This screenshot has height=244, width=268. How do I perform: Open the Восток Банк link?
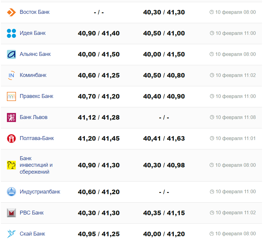pyautogui.click(x=35, y=12)
